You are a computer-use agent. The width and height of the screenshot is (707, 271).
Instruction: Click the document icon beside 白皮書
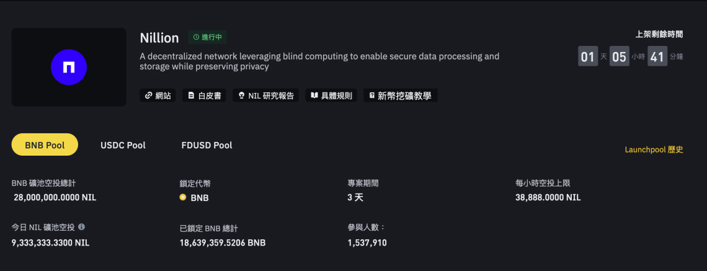[x=191, y=96]
